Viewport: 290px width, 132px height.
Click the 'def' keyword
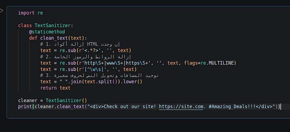point(33,38)
